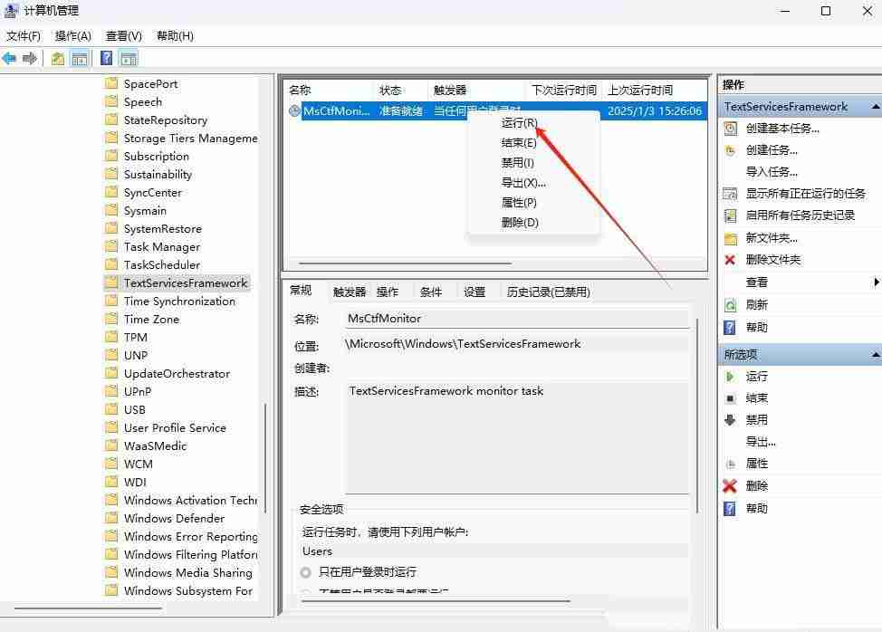Screen dimensions: 882x632
Task: Click the 刷新 refresh icon in actions pane
Action: tap(731, 305)
